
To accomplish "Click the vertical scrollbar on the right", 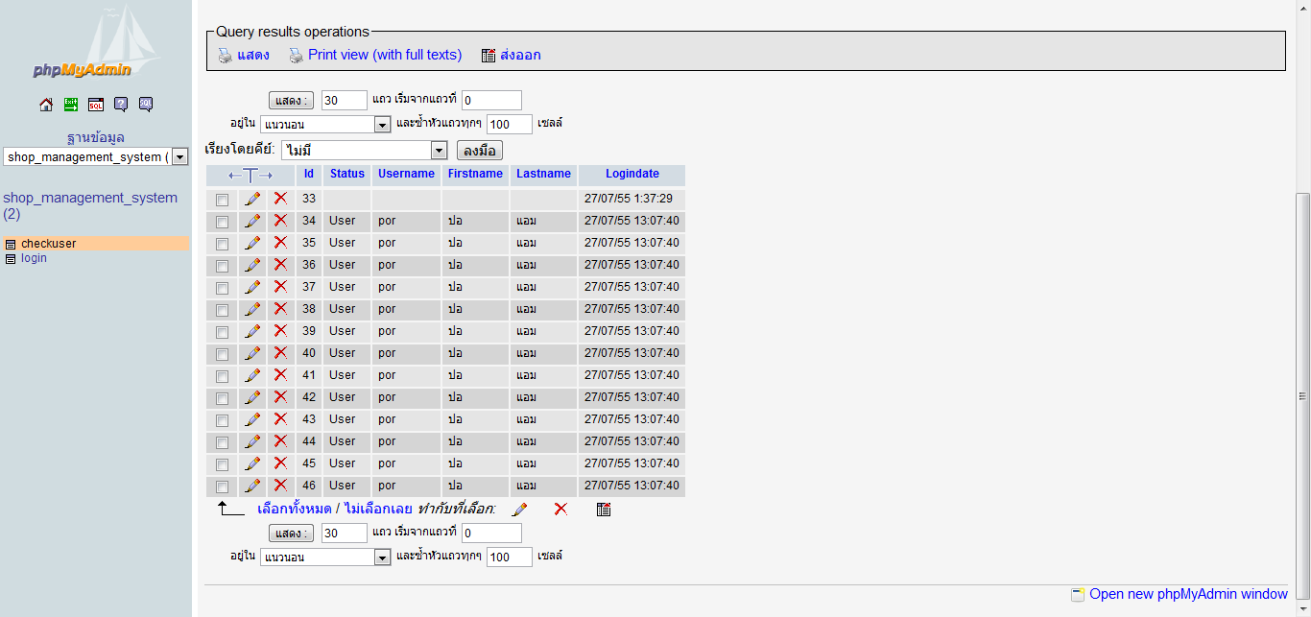I will pyautogui.click(x=1302, y=393).
